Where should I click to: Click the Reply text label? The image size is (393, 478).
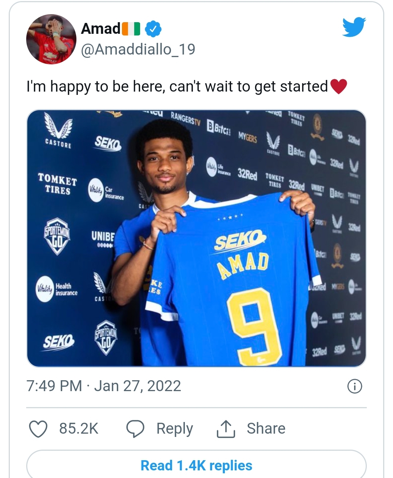click(x=175, y=429)
